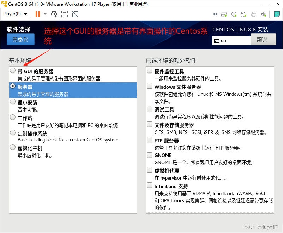Click the network adapter device icon
This screenshot has height=233, width=283.
pyautogui.click(x=244, y=14)
